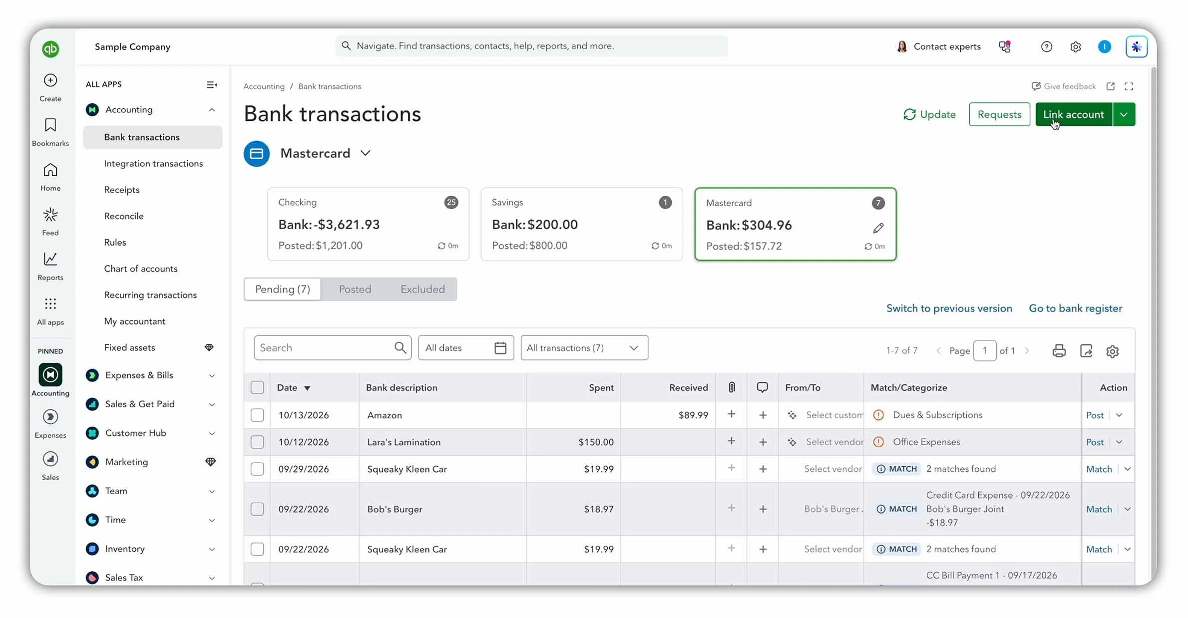Viewport: 1188px width, 618px height.
Task: Check the 09/22/2026 Squeaky Kleen Car checkbox
Action: (x=257, y=549)
